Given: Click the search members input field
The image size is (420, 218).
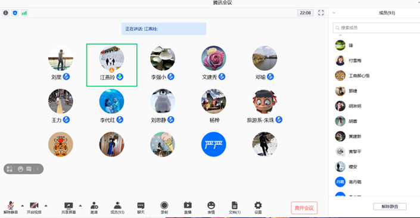Looking at the screenshot, I should pyautogui.click(x=377, y=28).
